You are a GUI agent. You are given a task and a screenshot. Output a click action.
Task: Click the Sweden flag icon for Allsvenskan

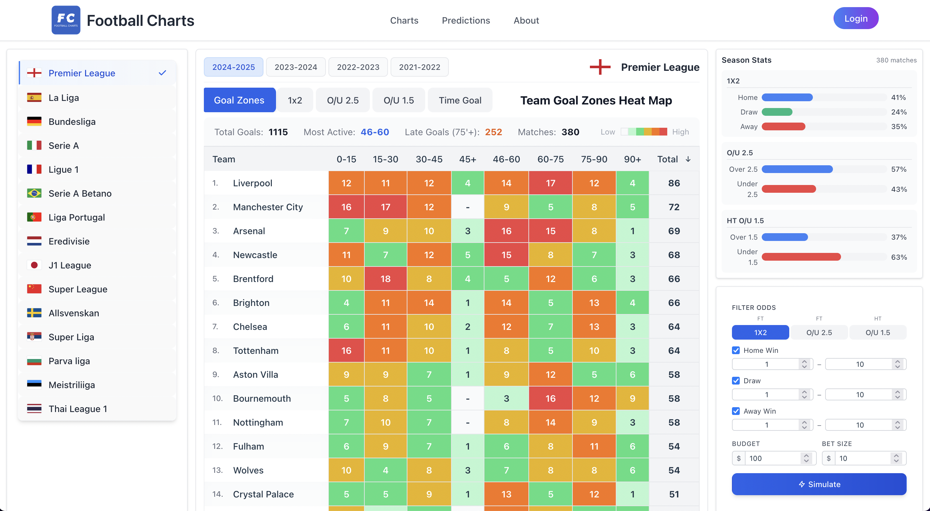click(34, 313)
